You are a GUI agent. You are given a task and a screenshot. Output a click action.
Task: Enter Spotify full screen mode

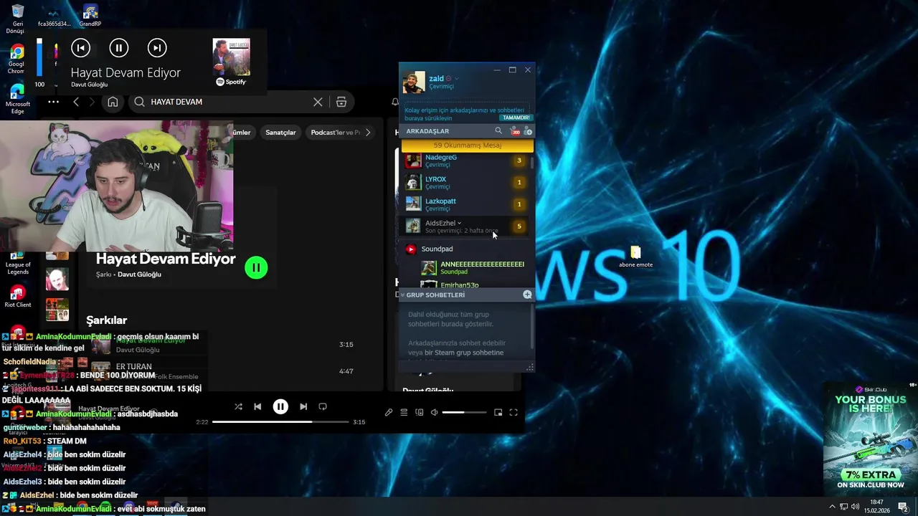(514, 412)
